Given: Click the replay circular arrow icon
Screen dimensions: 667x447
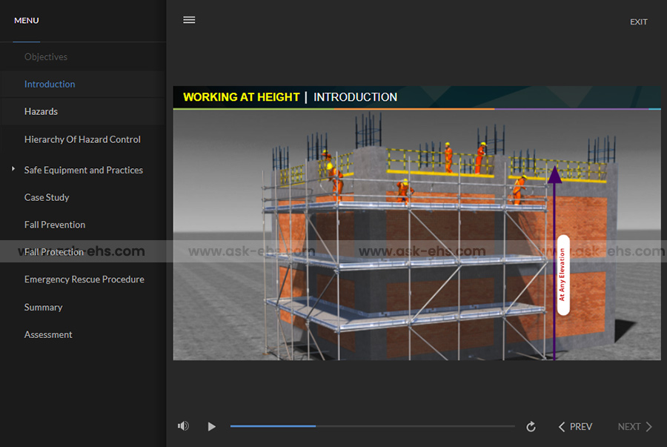Looking at the screenshot, I should tap(531, 427).
